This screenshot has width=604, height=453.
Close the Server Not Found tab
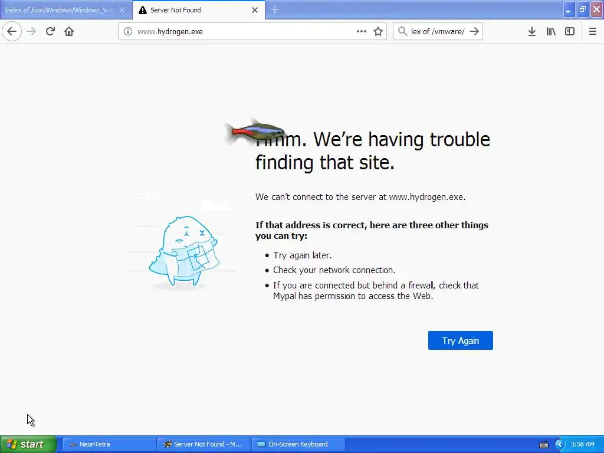[255, 10]
